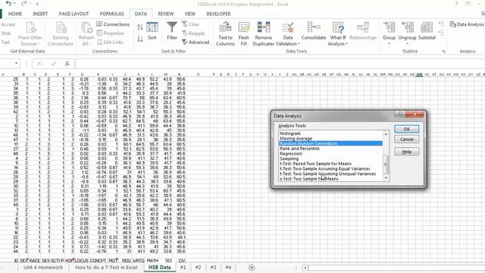Open Advanced filter options
Viewport: 485px width, 273px height.
click(196, 42)
